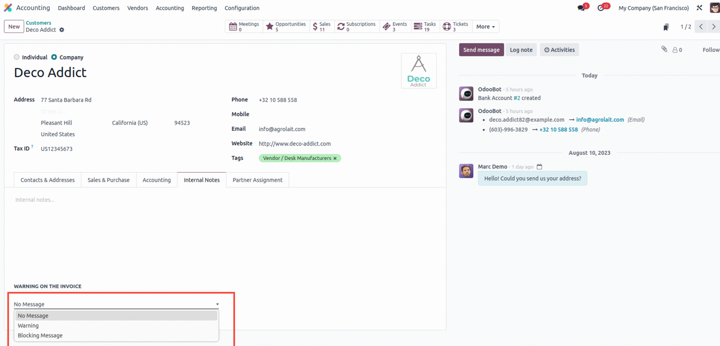
Task: Open the My Company (San Francisco) switcher
Action: point(653,8)
